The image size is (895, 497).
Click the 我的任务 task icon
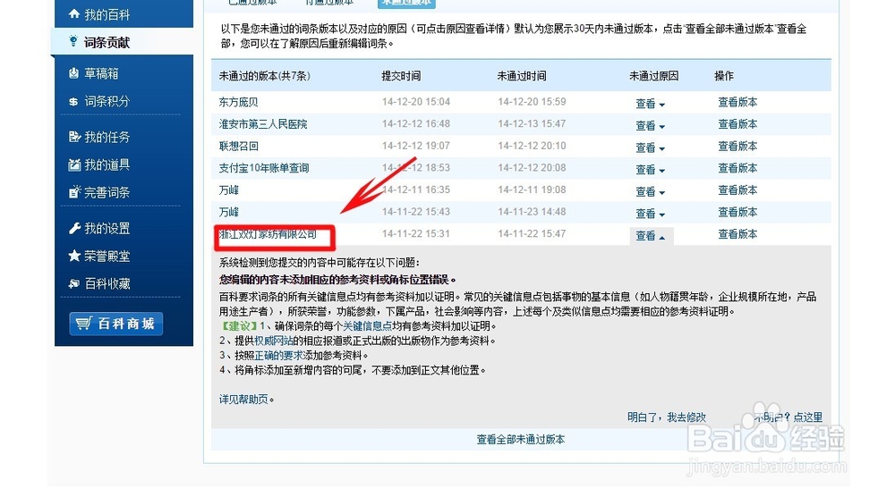(74, 137)
